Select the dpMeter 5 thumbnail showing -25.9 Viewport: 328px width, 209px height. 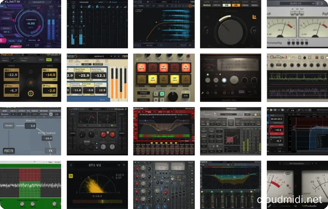click(97, 78)
